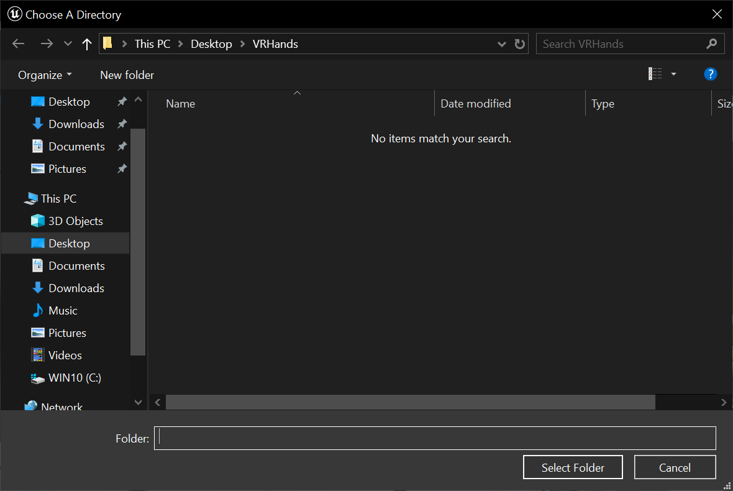Create a New folder

point(126,75)
